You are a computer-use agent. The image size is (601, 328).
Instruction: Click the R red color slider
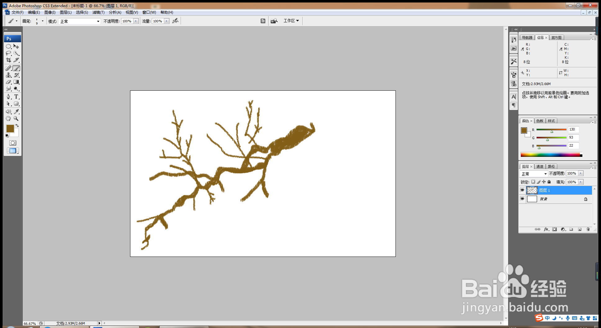pos(551,130)
